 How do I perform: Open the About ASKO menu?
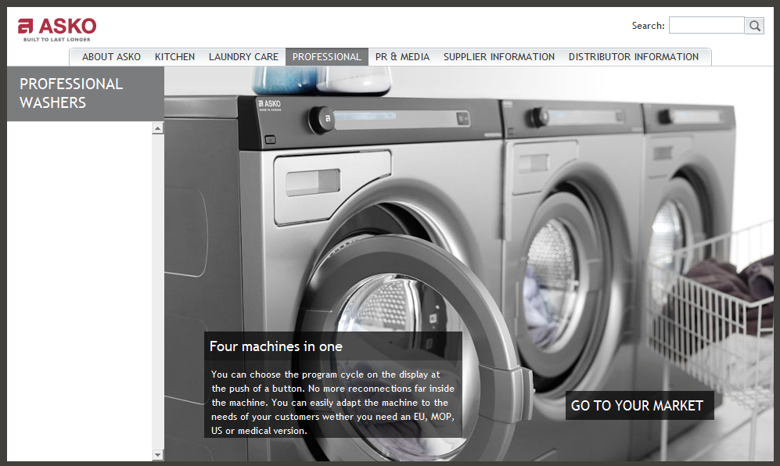coord(111,57)
